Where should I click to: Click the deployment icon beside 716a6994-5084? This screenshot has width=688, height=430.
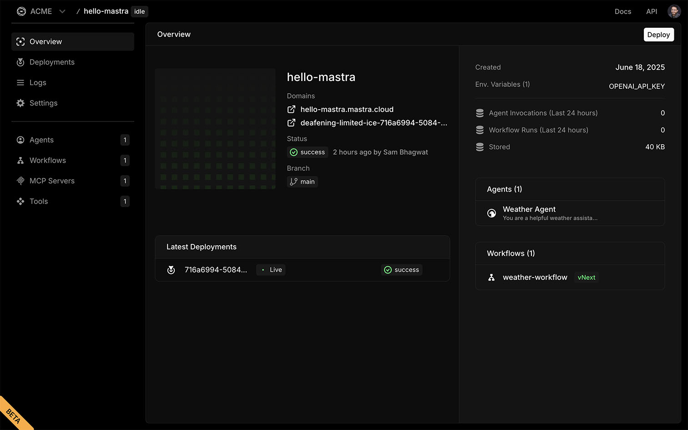[171, 270]
